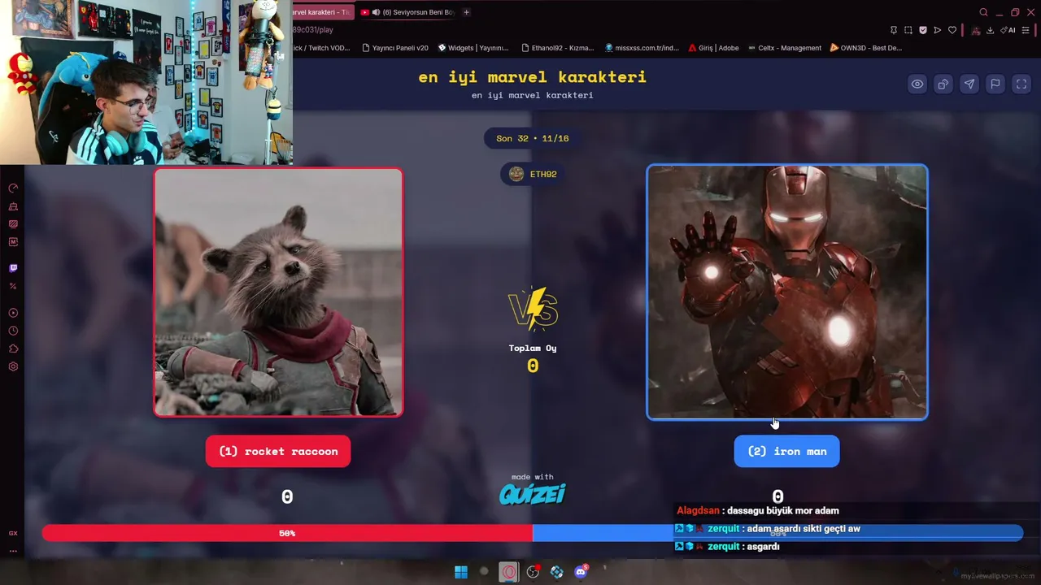Screen dimensions: 1041x585
Task: Open Opera GX from the taskbar
Action: (x=508, y=571)
